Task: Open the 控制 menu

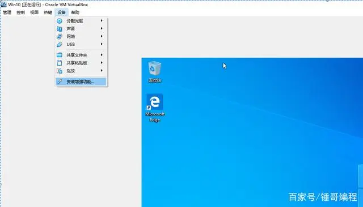Action: (20, 12)
